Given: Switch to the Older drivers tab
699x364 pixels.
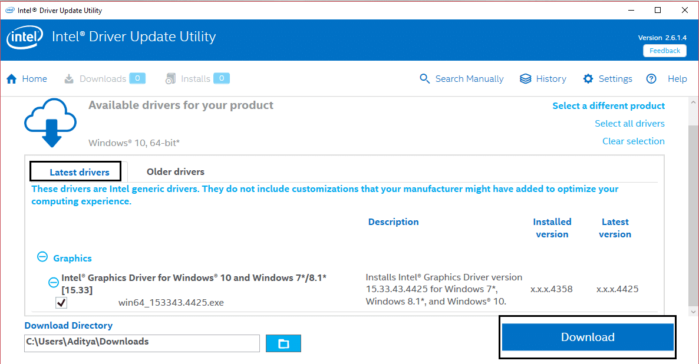Looking at the screenshot, I should pos(175,171).
